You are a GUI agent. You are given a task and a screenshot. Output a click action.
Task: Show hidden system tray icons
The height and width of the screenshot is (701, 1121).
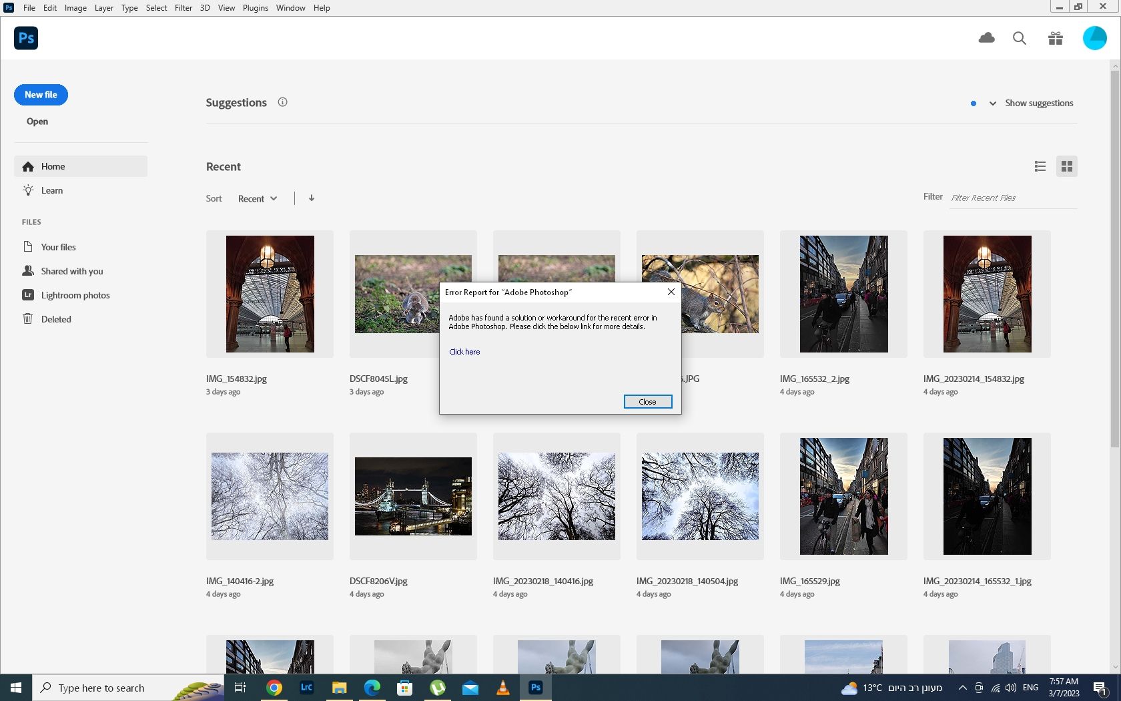pos(962,688)
